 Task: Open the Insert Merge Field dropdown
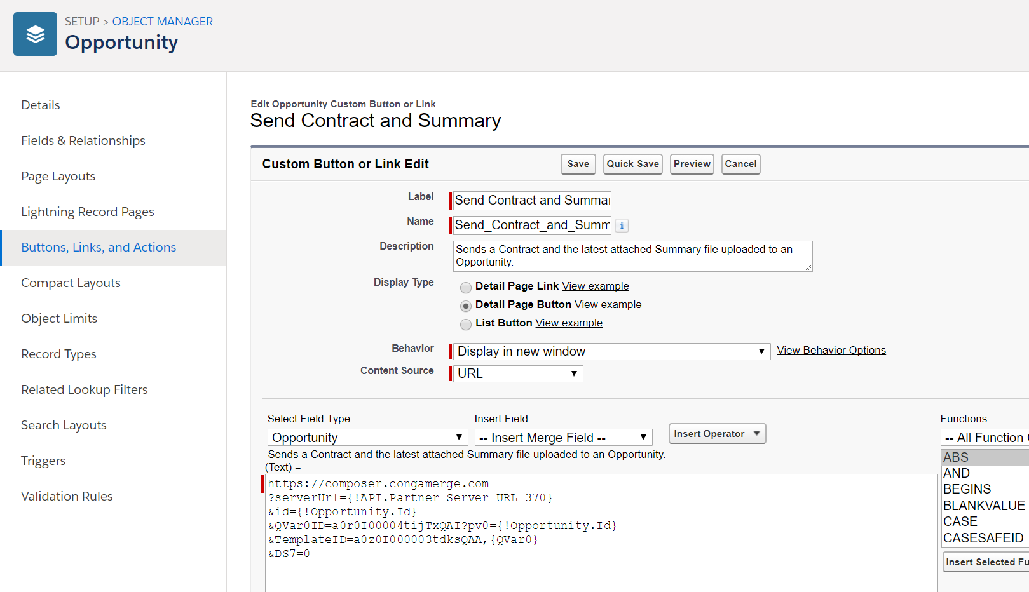(563, 438)
